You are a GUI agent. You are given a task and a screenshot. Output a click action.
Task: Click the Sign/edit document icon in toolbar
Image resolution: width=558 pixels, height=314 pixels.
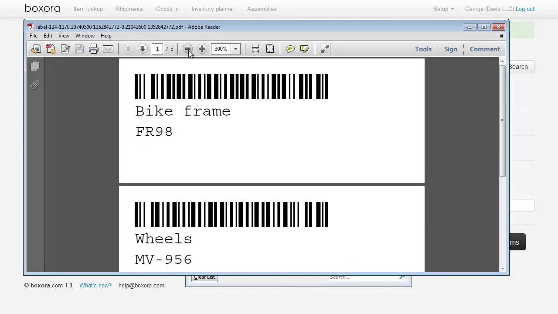(65, 49)
